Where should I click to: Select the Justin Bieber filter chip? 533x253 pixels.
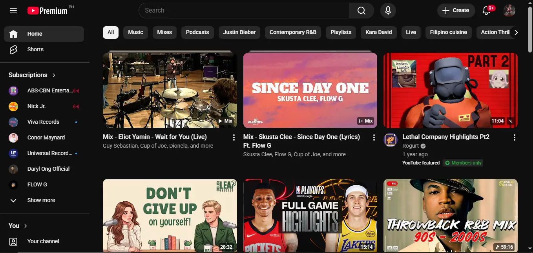[x=239, y=32]
